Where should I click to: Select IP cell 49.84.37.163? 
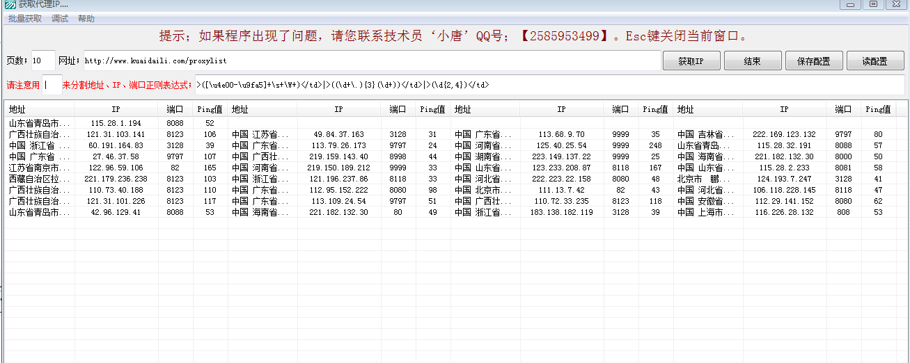coord(338,134)
